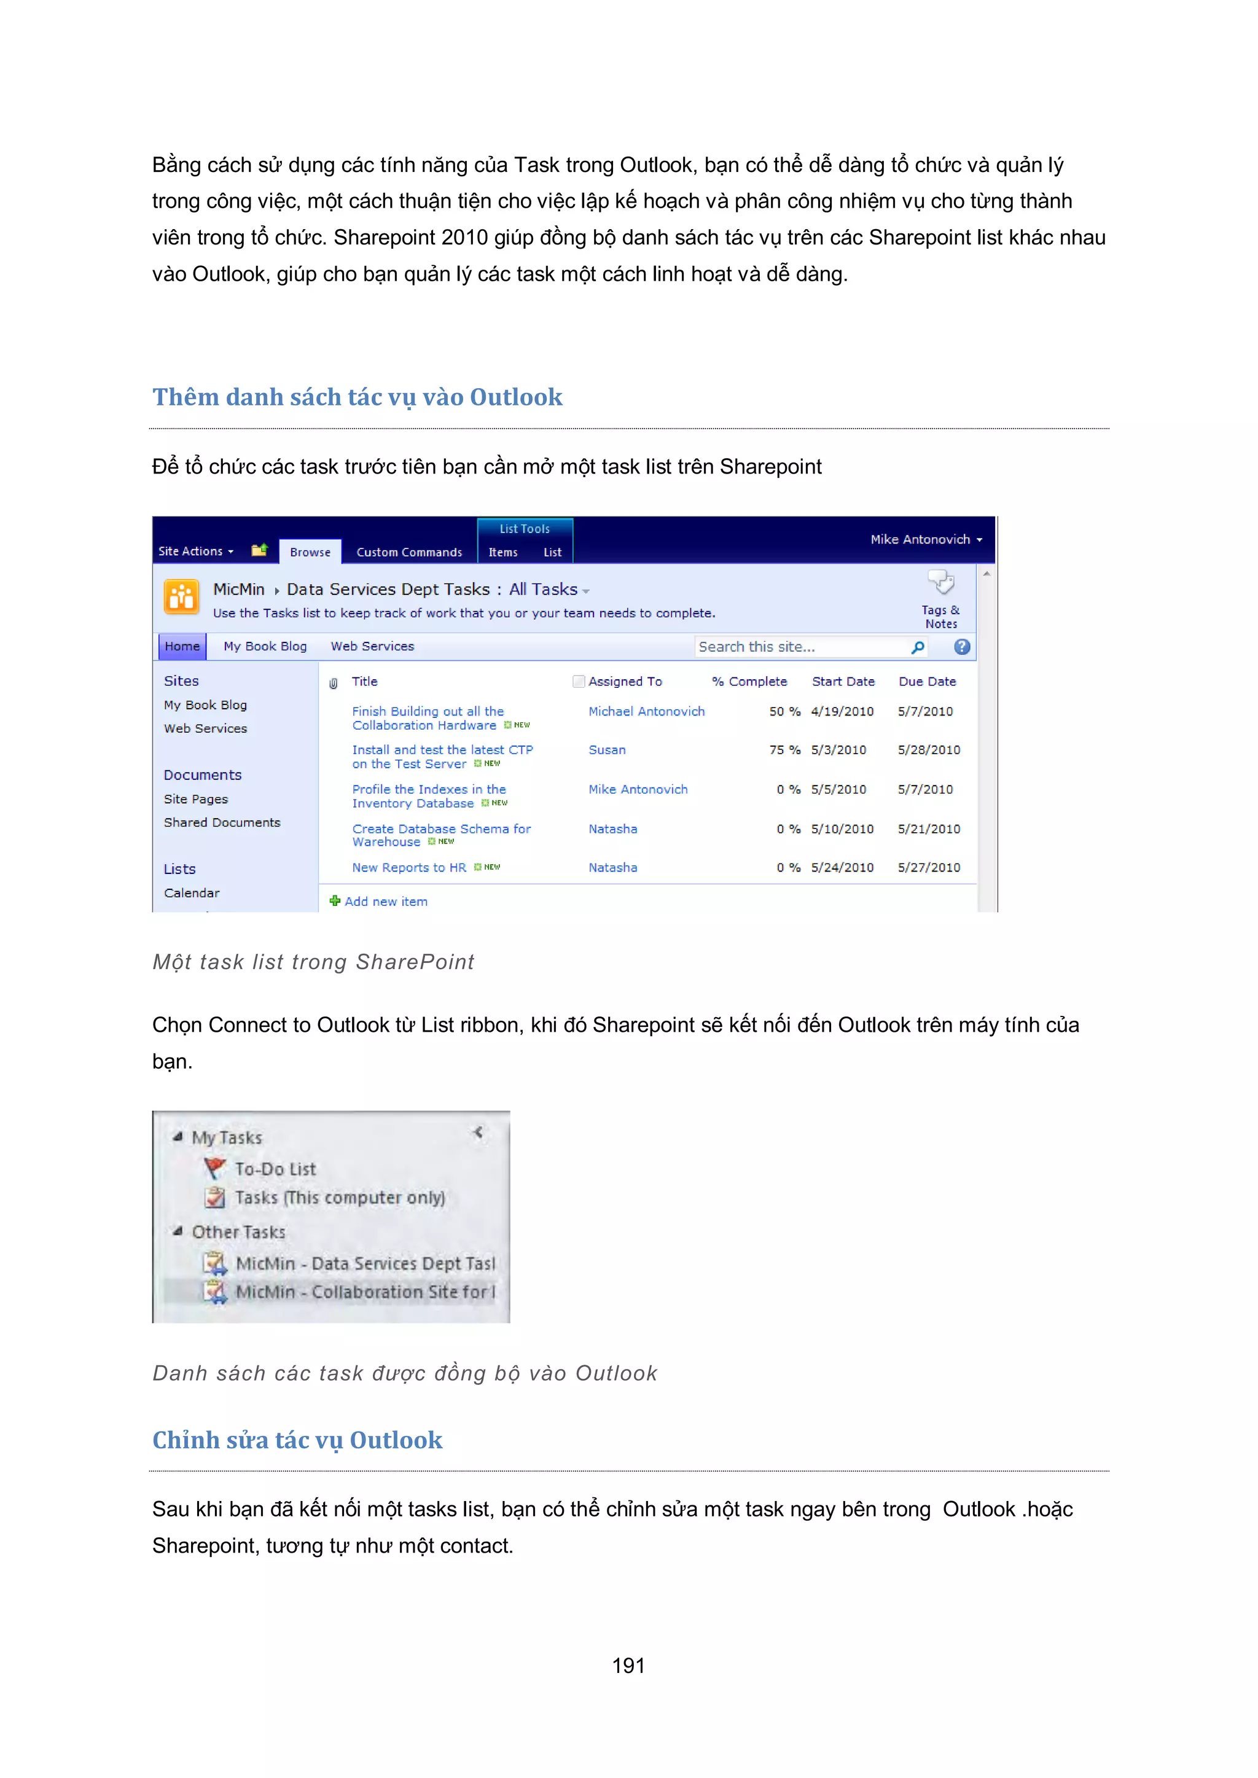Screen dimensions: 1258x1778
Task: Click the Documents sidebar heading
Action: tap(202, 775)
